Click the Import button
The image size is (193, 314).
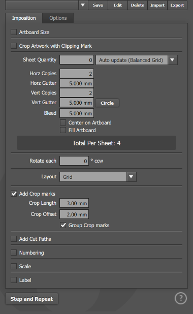point(157,5)
